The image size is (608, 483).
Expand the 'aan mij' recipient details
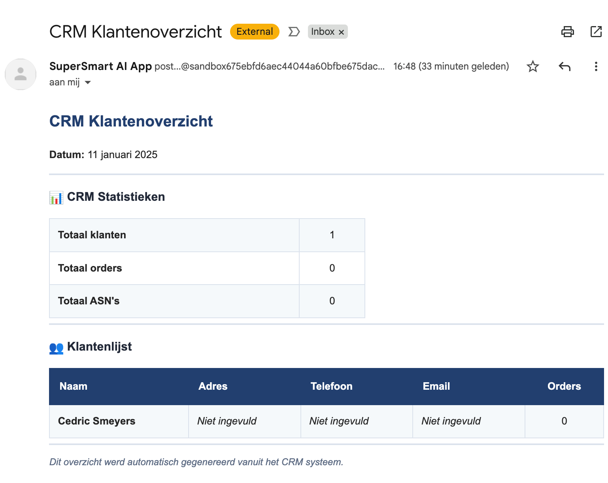[65, 82]
